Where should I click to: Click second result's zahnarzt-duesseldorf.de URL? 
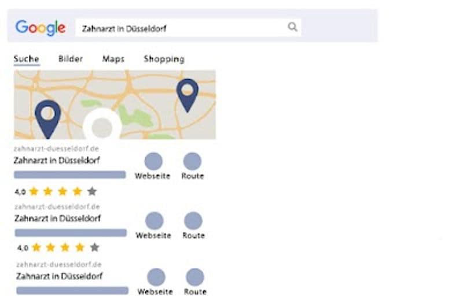click(x=57, y=207)
